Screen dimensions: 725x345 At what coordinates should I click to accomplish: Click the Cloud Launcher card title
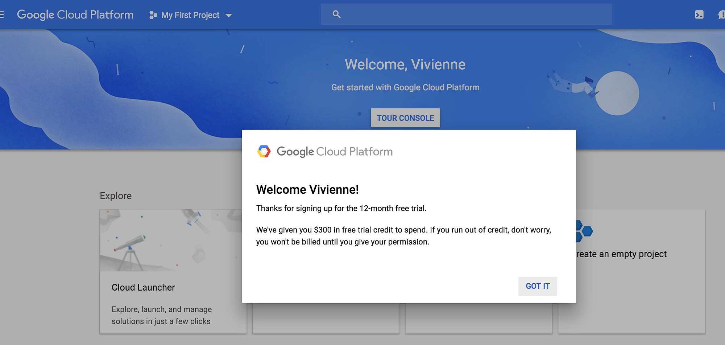(143, 287)
